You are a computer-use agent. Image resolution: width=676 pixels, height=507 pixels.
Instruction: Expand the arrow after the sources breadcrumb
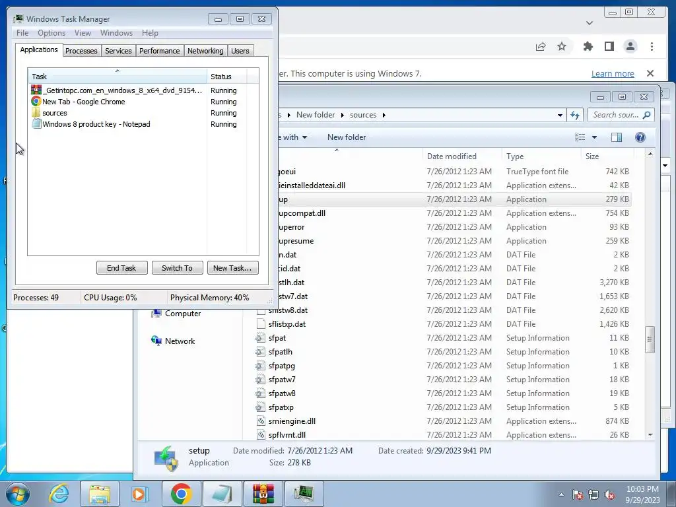pyautogui.click(x=384, y=115)
